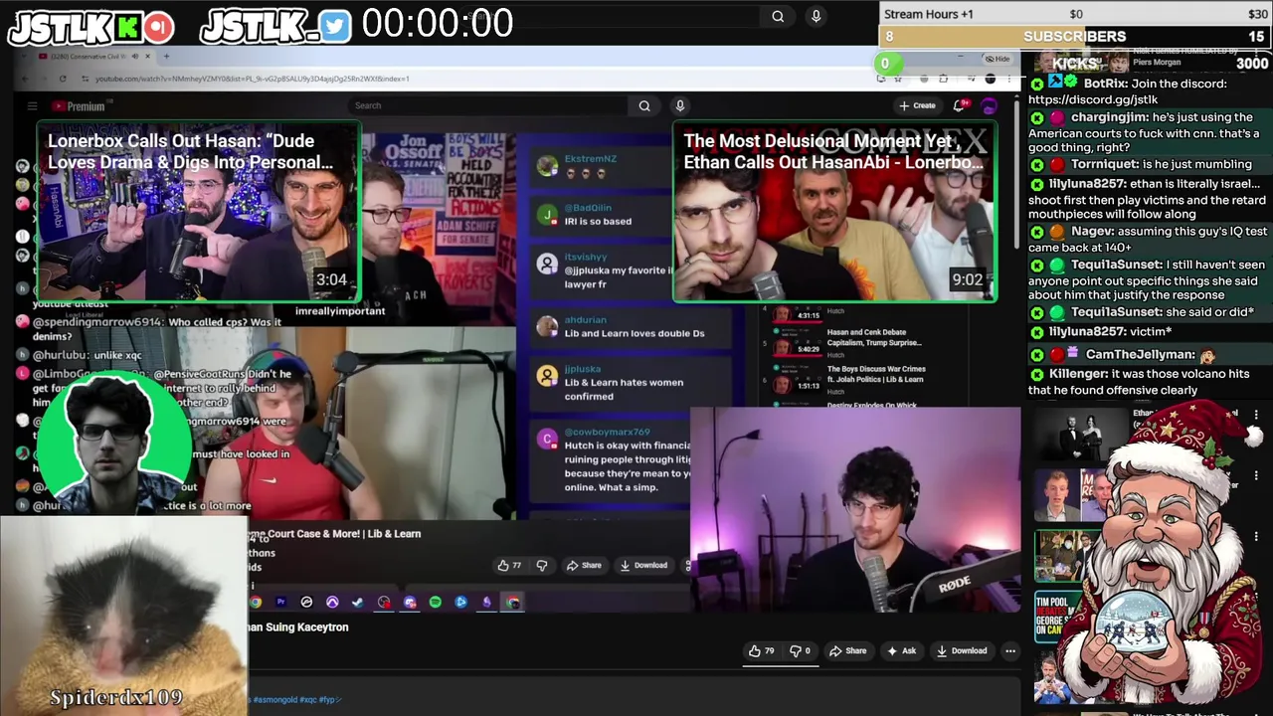Open three-dot options for third sidebar video
This screenshot has height=716, width=1273.
coord(1256,538)
